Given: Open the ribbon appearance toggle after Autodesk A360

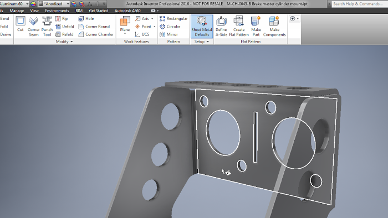Looking at the screenshot, I should (155, 11).
